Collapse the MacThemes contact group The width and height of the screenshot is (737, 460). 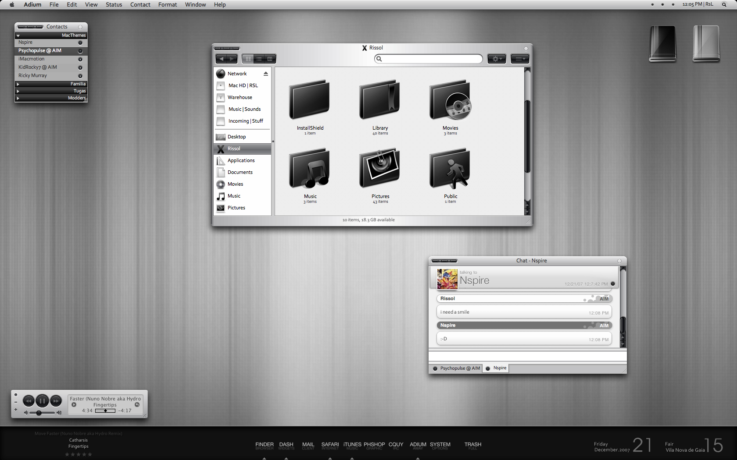pos(18,35)
